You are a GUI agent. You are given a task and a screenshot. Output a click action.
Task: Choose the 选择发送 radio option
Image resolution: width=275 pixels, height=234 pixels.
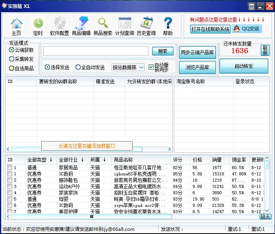(47, 67)
